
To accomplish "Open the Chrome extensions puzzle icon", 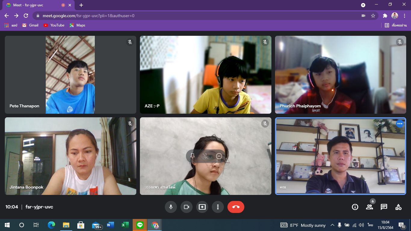I will (385, 16).
